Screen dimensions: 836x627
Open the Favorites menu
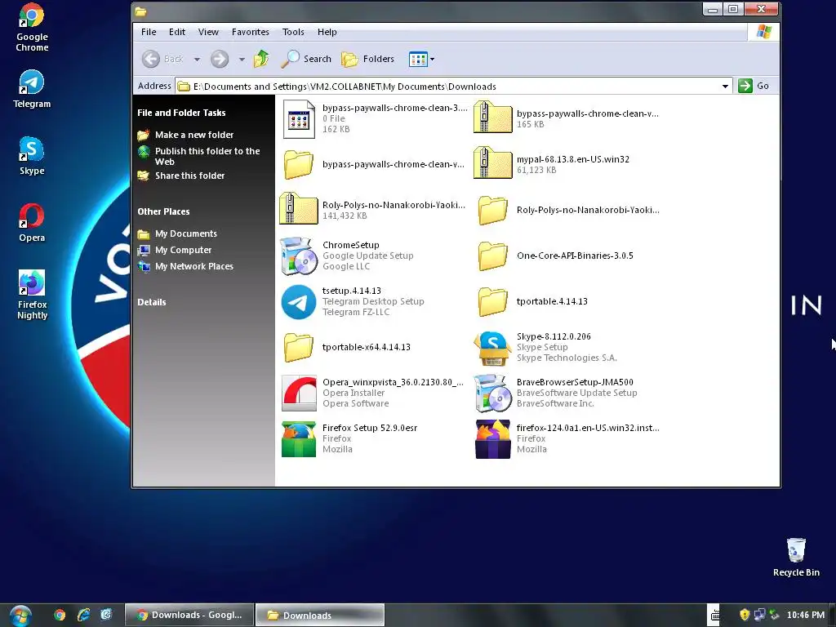251,32
